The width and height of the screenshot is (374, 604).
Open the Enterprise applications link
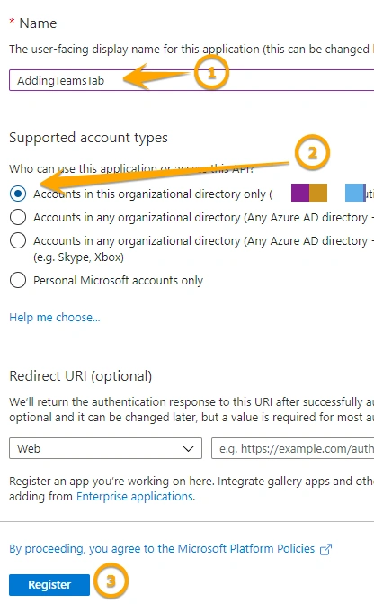[135, 497]
